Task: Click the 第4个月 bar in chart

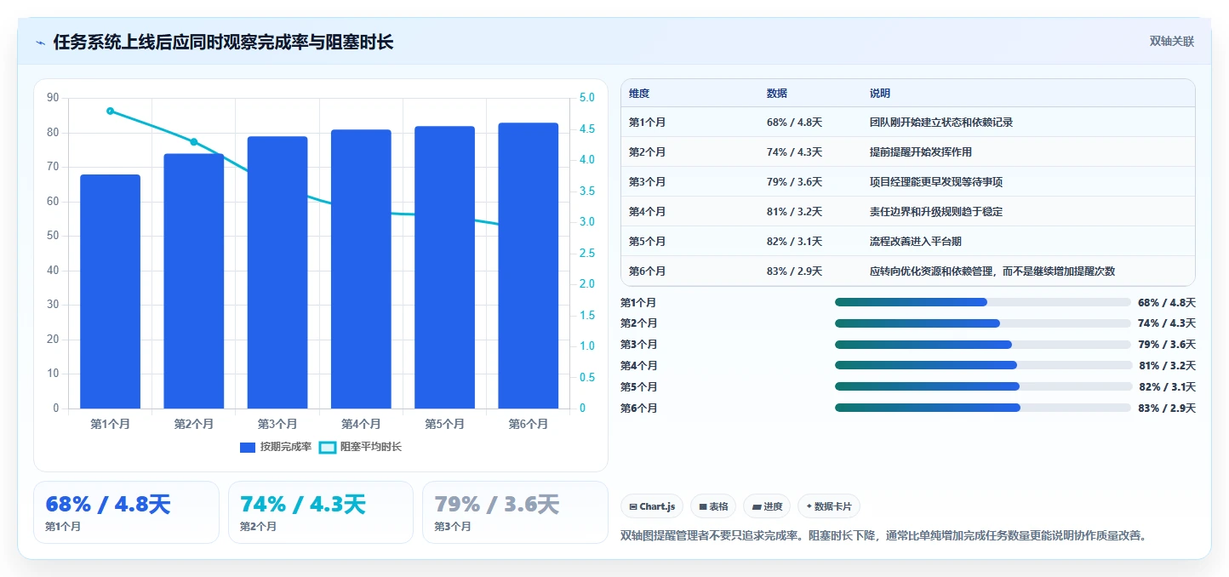Action: [361, 269]
